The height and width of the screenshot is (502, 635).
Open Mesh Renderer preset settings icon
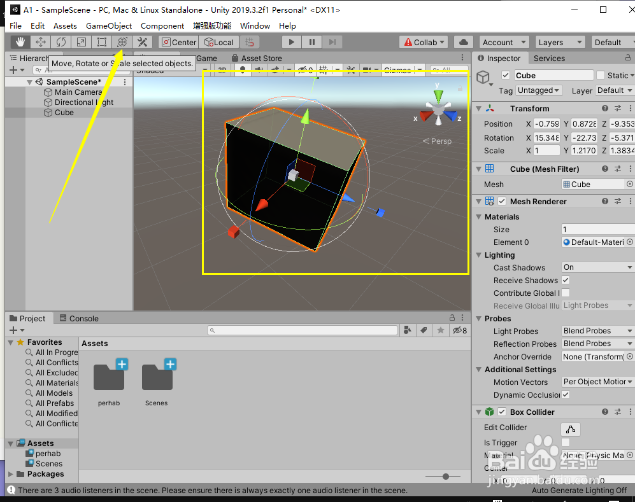[x=618, y=201]
